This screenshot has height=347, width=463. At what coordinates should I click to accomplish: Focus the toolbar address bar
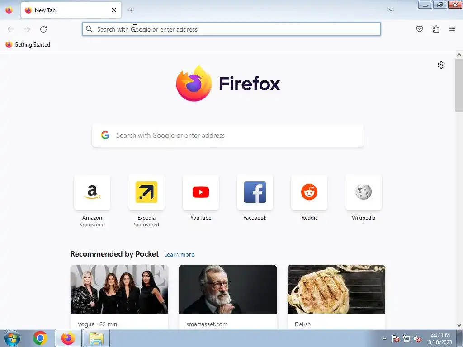point(231,29)
